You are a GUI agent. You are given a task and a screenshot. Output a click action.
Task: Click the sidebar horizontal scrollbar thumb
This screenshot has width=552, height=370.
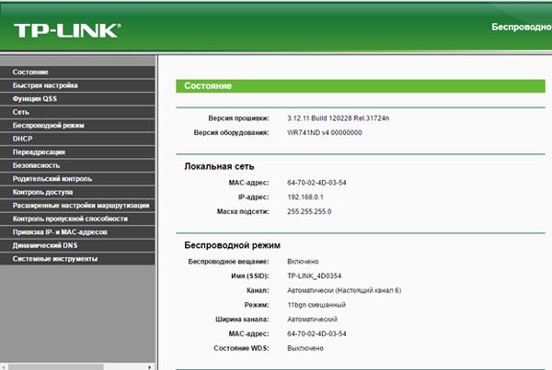[56, 367]
